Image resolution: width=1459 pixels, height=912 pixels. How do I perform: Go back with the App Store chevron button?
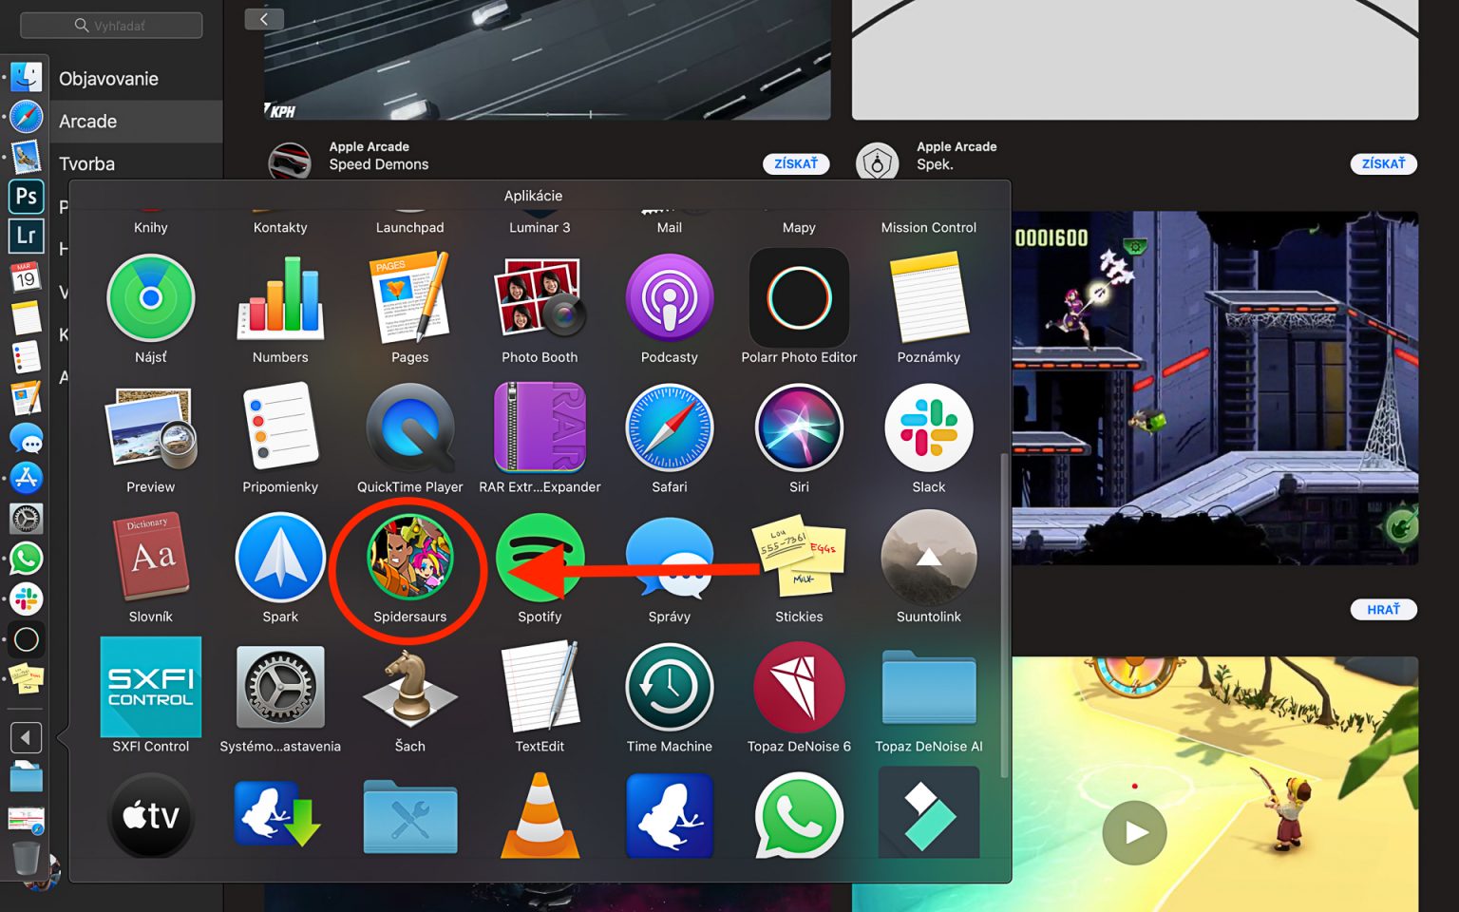(264, 19)
